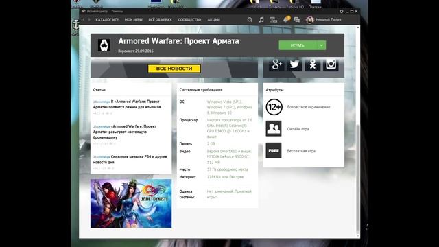Click the Атрибуты heading
439x247 pixels.
pos(274,90)
